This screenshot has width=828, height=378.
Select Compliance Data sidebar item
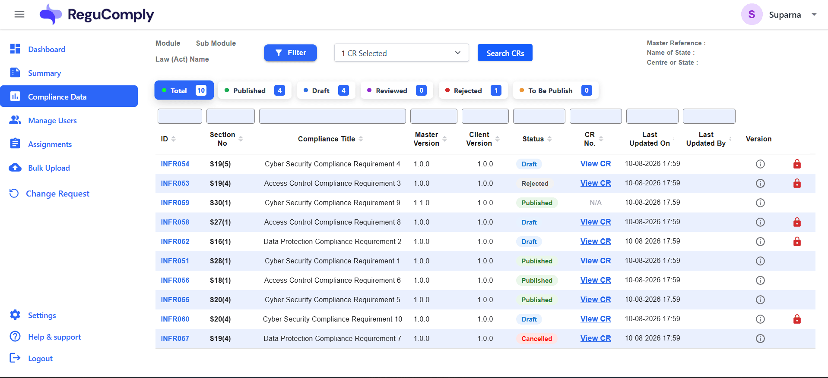point(69,96)
